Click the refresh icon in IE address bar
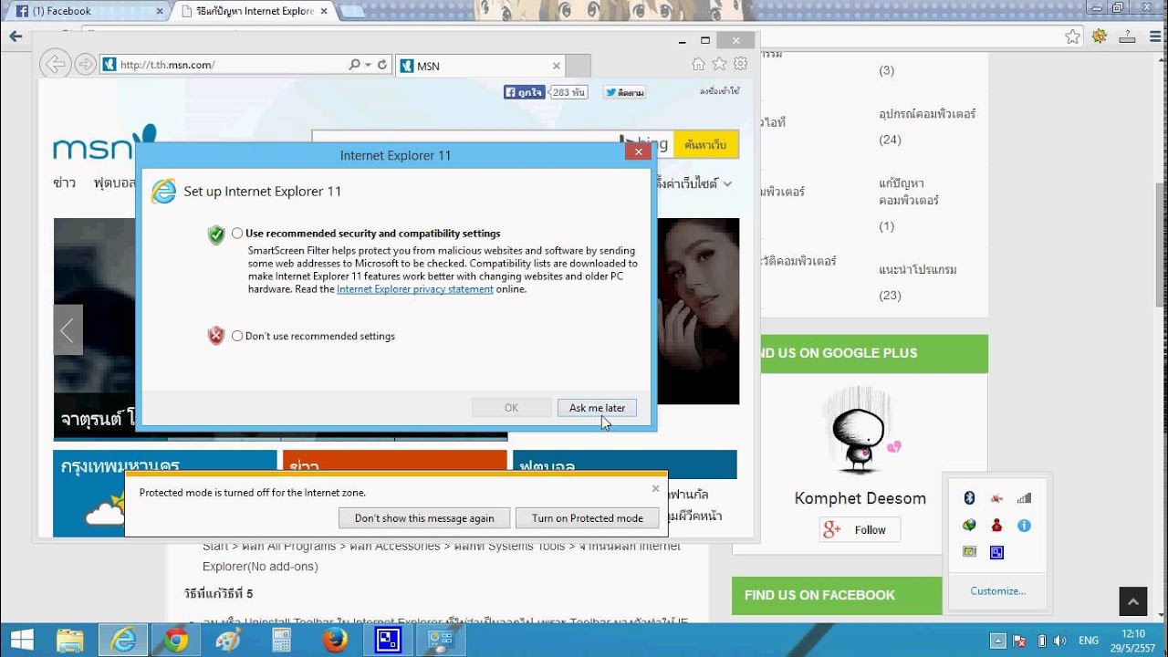1168x657 pixels. 382,65
